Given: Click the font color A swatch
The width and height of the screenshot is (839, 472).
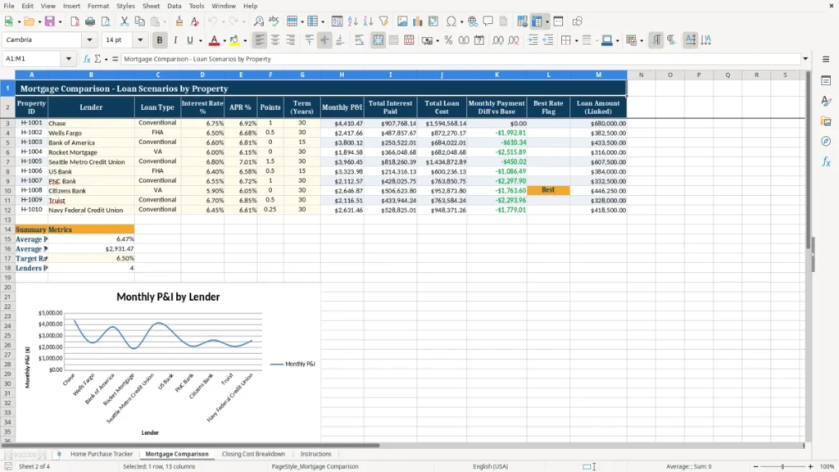Looking at the screenshot, I should coord(214,40).
